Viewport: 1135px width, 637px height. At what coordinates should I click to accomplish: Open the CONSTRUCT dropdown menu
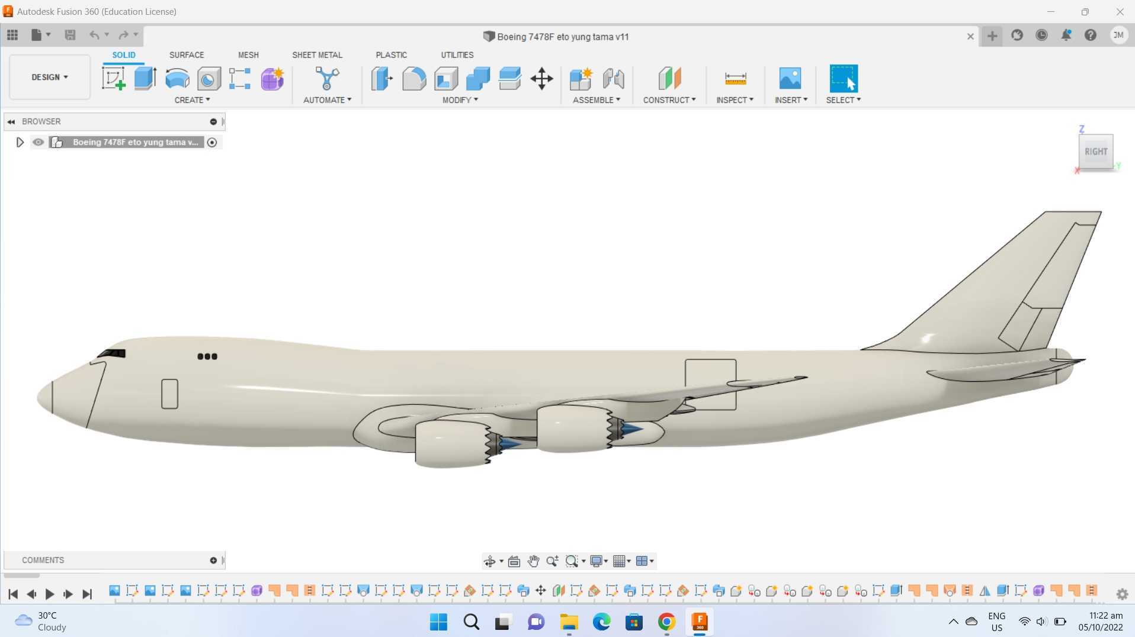[x=669, y=100]
